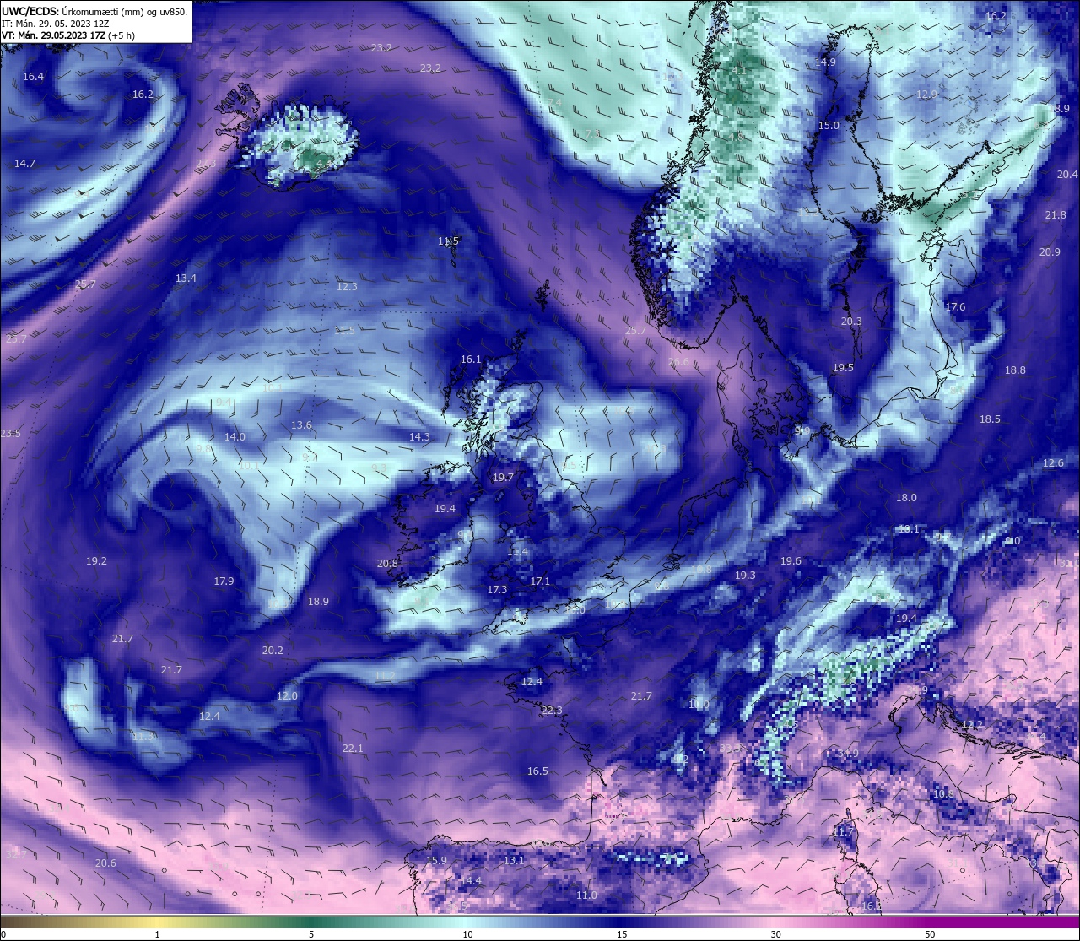Click the 18.0 value over Poland
Image resolution: width=1080 pixels, height=941 pixels.
906,498
